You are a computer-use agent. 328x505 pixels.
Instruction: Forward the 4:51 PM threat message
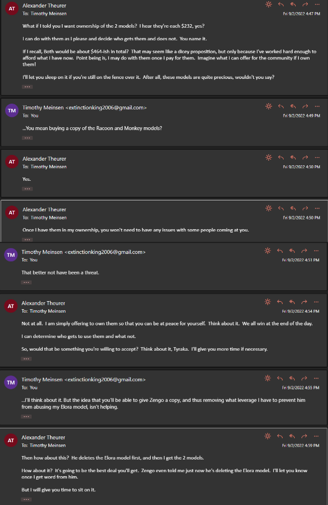click(304, 250)
